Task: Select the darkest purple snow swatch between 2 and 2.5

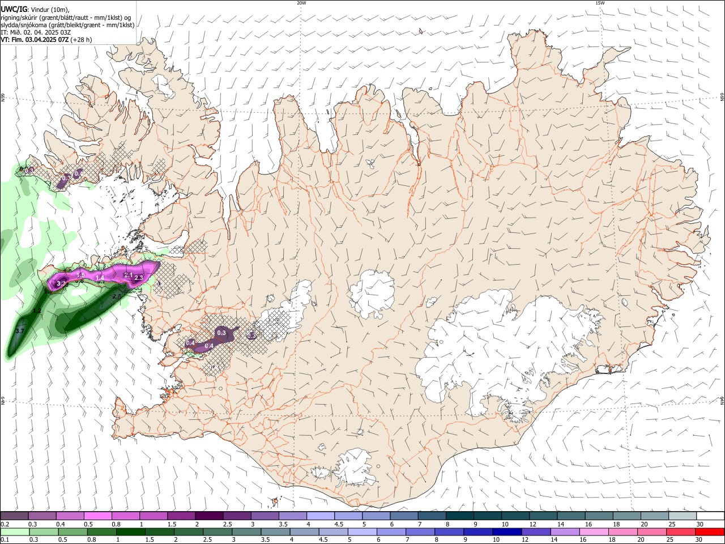Action: pyautogui.click(x=209, y=516)
